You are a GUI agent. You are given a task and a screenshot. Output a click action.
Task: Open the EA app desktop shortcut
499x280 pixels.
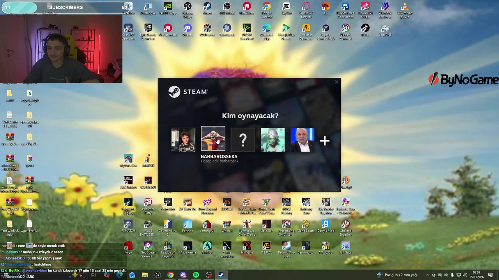click(x=326, y=9)
